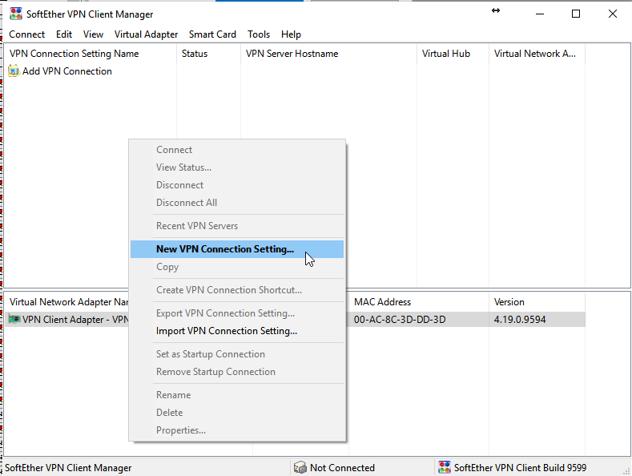Click the Not Connected status bar icon
Image resolution: width=632 pixels, height=476 pixels.
(x=300, y=467)
